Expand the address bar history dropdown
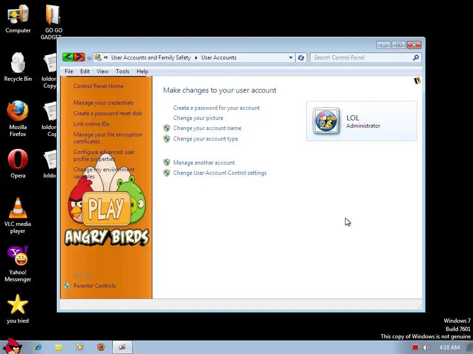The image size is (473, 354). pos(291,58)
